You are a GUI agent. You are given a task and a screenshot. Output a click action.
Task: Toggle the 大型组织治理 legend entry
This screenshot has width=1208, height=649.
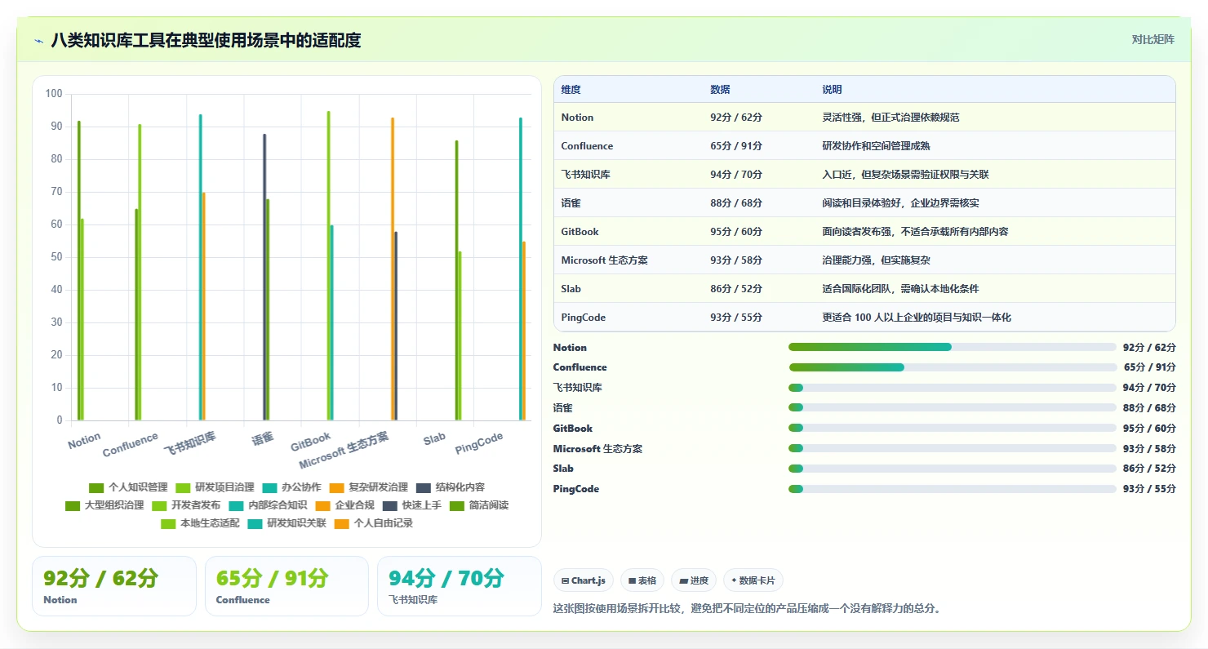click(104, 505)
